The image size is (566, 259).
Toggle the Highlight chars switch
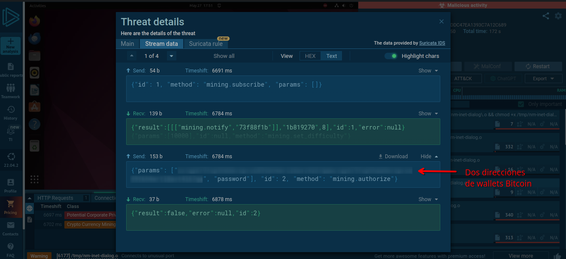pyautogui.click(x=391, y=56)
